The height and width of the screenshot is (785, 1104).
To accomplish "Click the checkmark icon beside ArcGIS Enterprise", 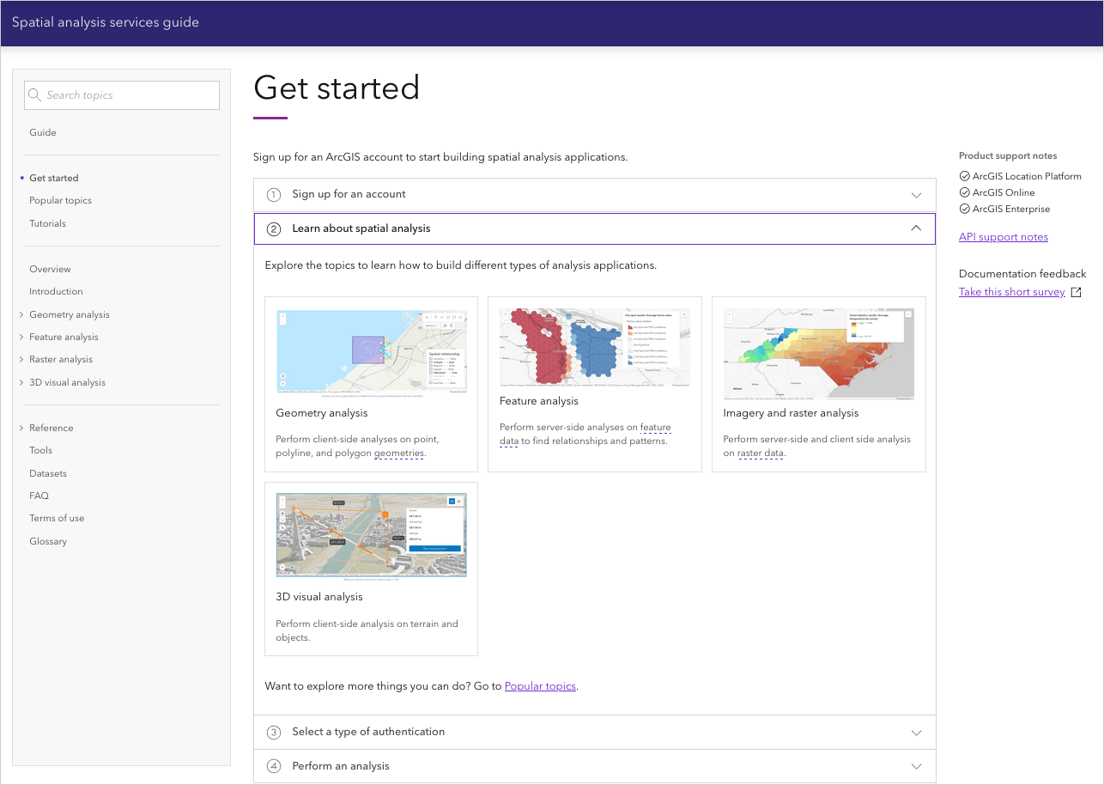I will [963, 209].
